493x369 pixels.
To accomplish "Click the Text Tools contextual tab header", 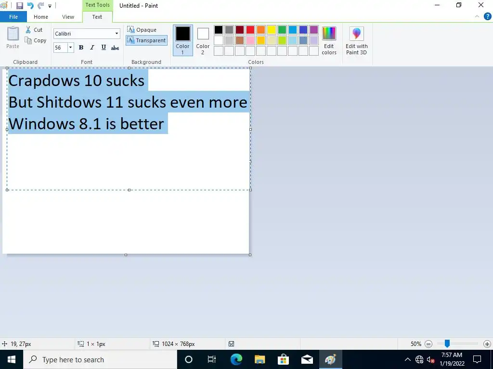I will pyautogui.click(x=97, y=5).
